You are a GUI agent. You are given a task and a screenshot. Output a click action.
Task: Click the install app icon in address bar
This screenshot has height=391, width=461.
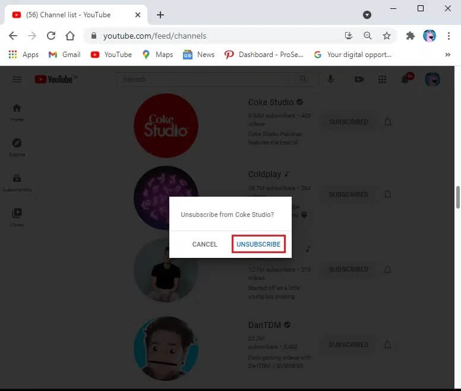pyautogui.click(x=349, y=36)
